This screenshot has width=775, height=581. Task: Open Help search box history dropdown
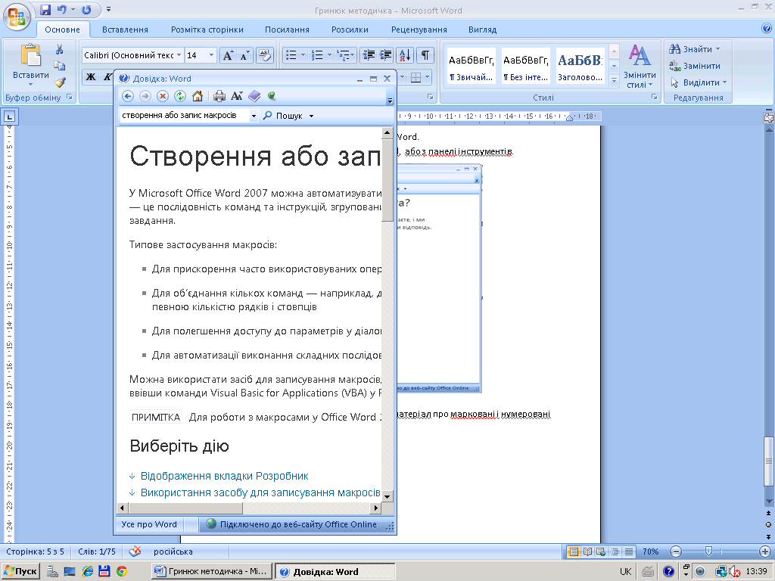click(x=254, y=116)
